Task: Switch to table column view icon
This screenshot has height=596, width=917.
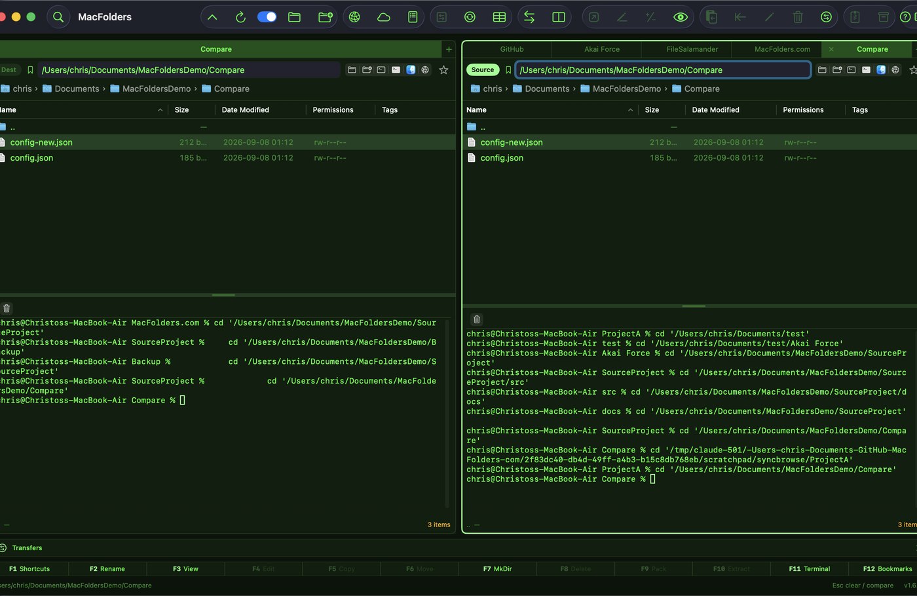Action: pyautogui.click(x=499, y=17)
